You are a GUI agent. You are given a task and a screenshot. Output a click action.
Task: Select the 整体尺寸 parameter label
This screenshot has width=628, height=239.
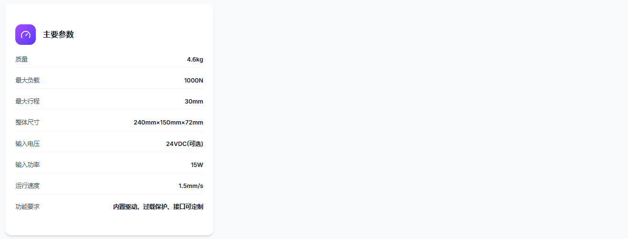coord(27,123)
